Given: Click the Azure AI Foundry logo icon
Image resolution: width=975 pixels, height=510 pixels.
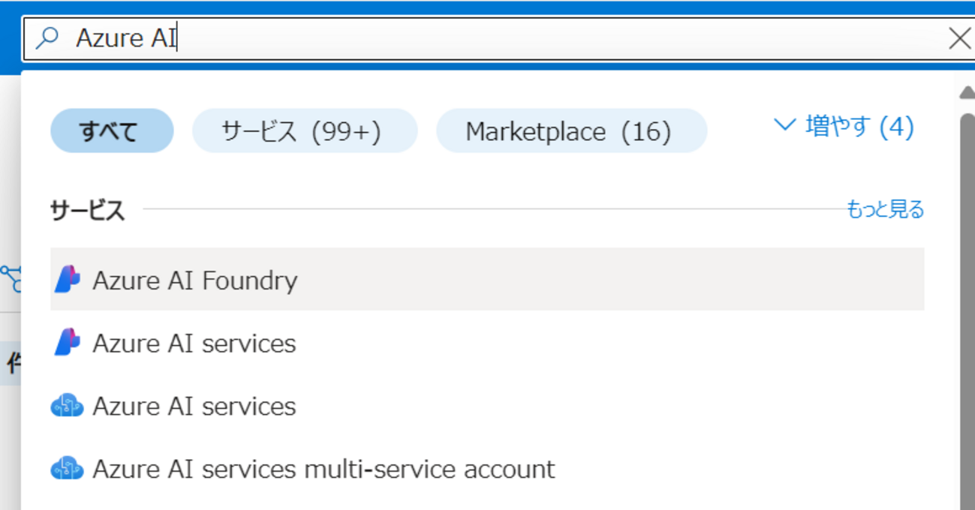Looking at the screenshot, I should [x=67, y=280].
